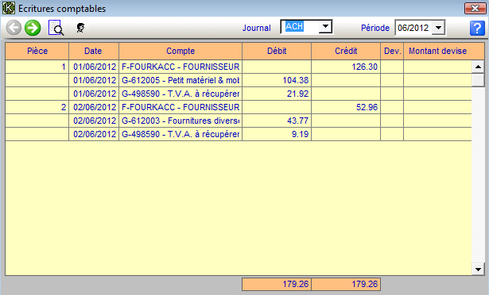
Task: Select the 43.77 debit cell
Action: pyautogui.click(x=277, y=121)
